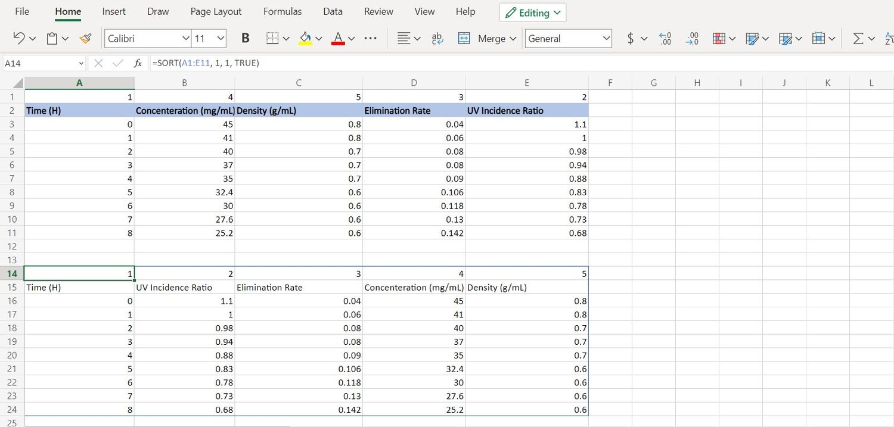Screen dimensions: 894x427
Task: Toggle Bold formatting
Action: (245, 38)
